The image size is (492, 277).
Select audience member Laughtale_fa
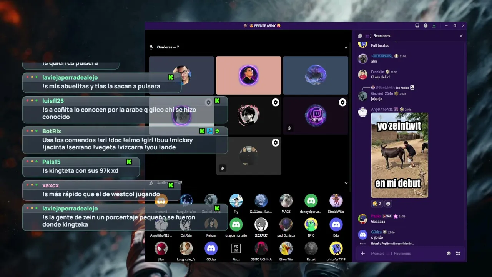[186, 251]
